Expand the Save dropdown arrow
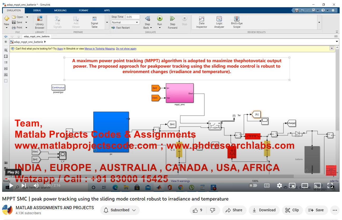The height and width of the screenshot is (220, 342). point(26,22)
